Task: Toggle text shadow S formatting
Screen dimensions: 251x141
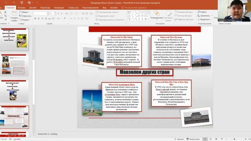Action: [x=46, y=18]
